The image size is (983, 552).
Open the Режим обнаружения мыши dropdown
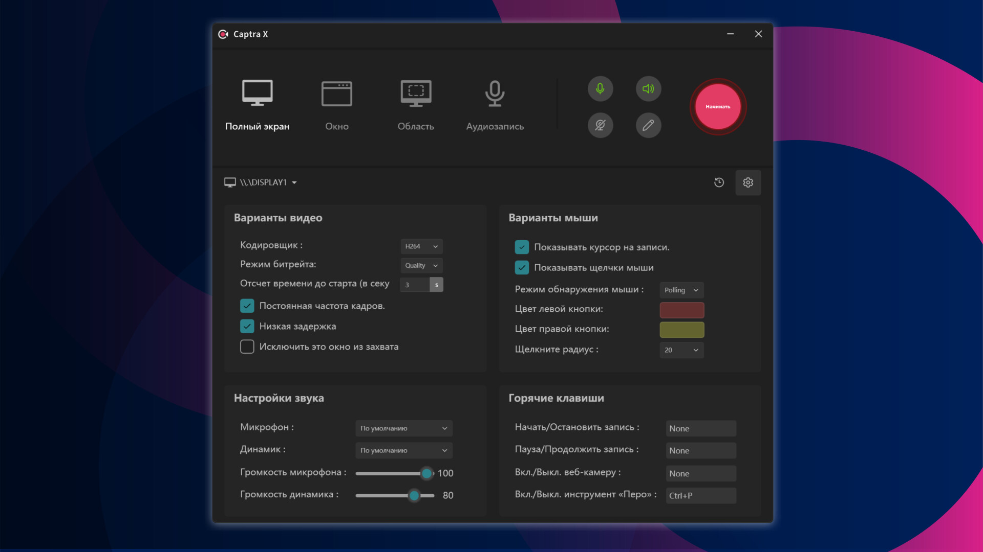[x=681, y=290]
